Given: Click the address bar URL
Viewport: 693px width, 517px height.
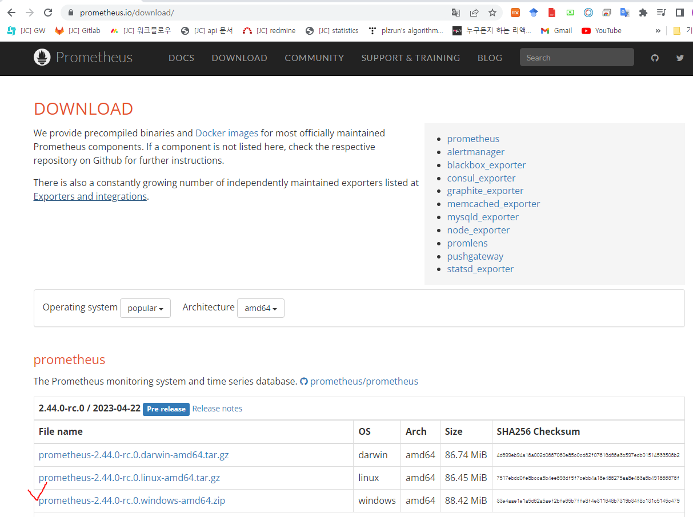Looking at the screenshot, I should click(x=127, y=13).
